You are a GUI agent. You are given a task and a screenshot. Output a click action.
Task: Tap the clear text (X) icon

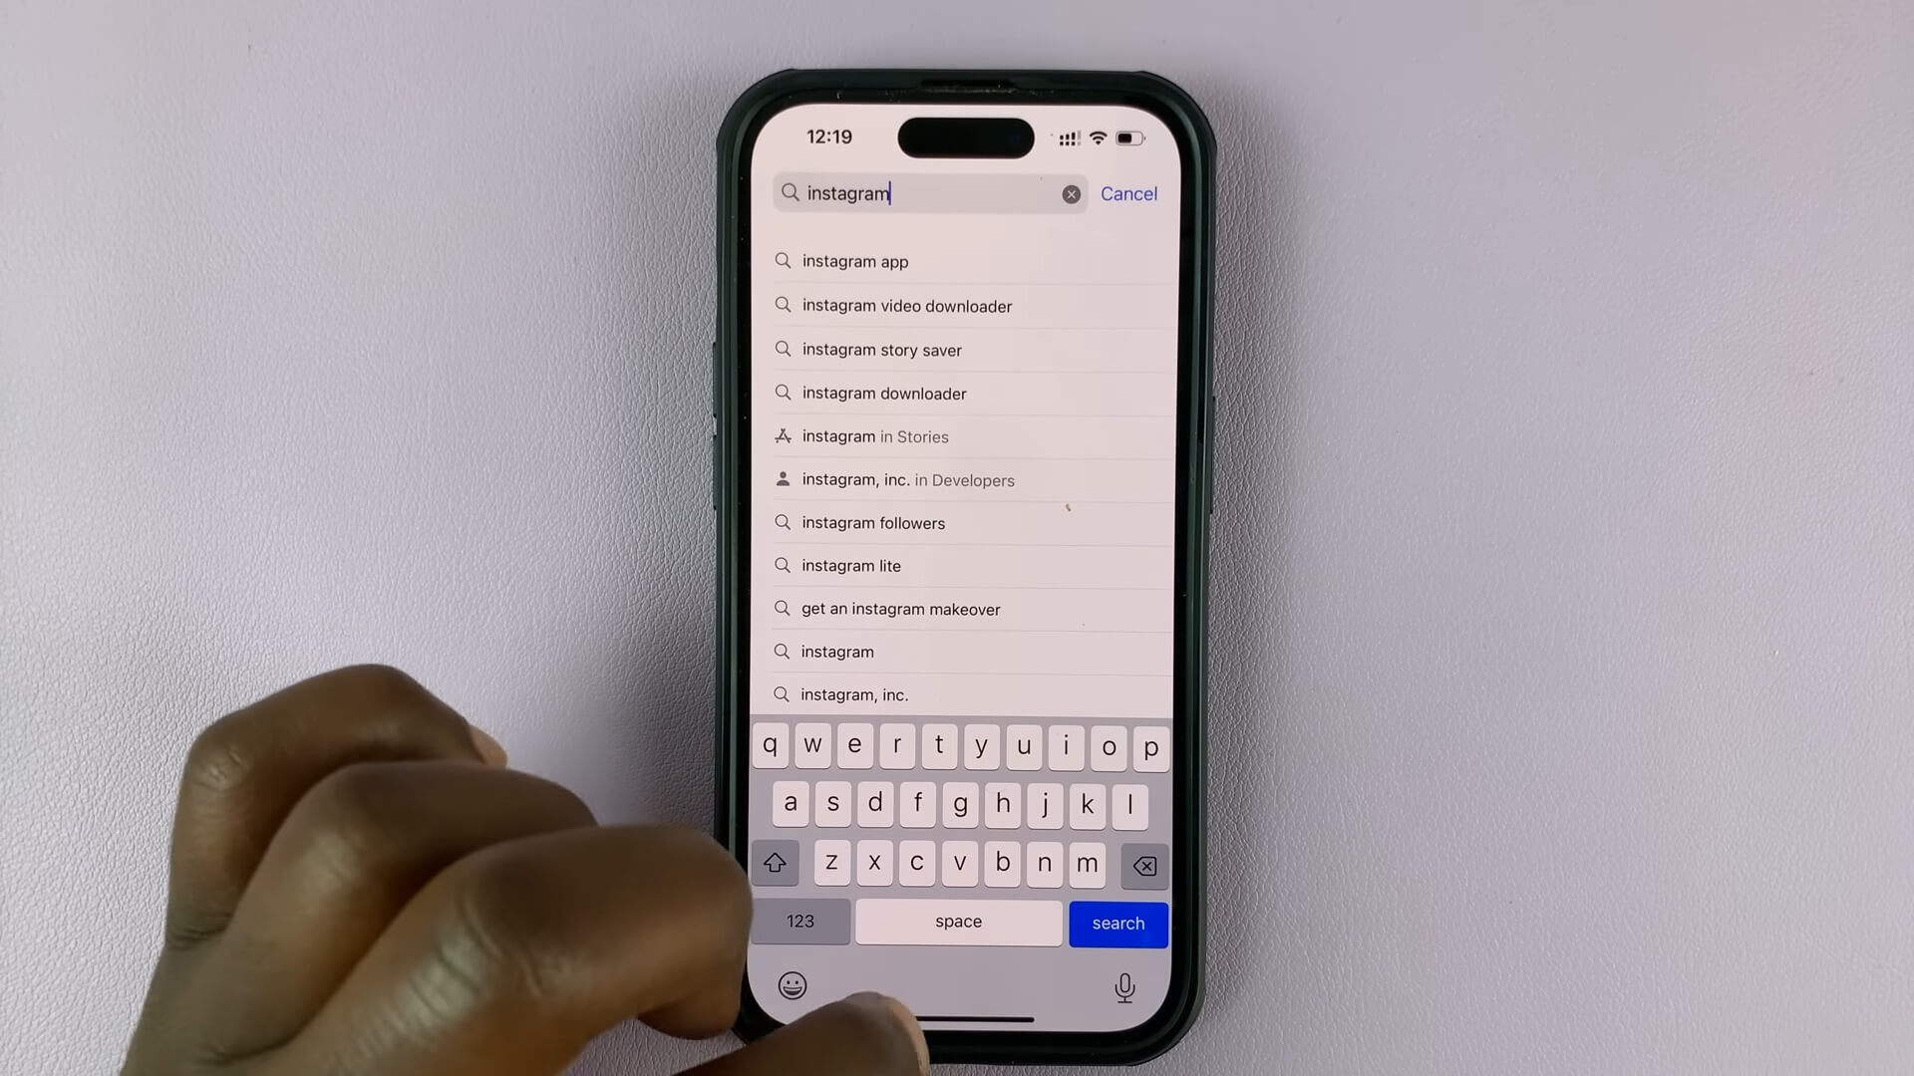(1070, 194)
